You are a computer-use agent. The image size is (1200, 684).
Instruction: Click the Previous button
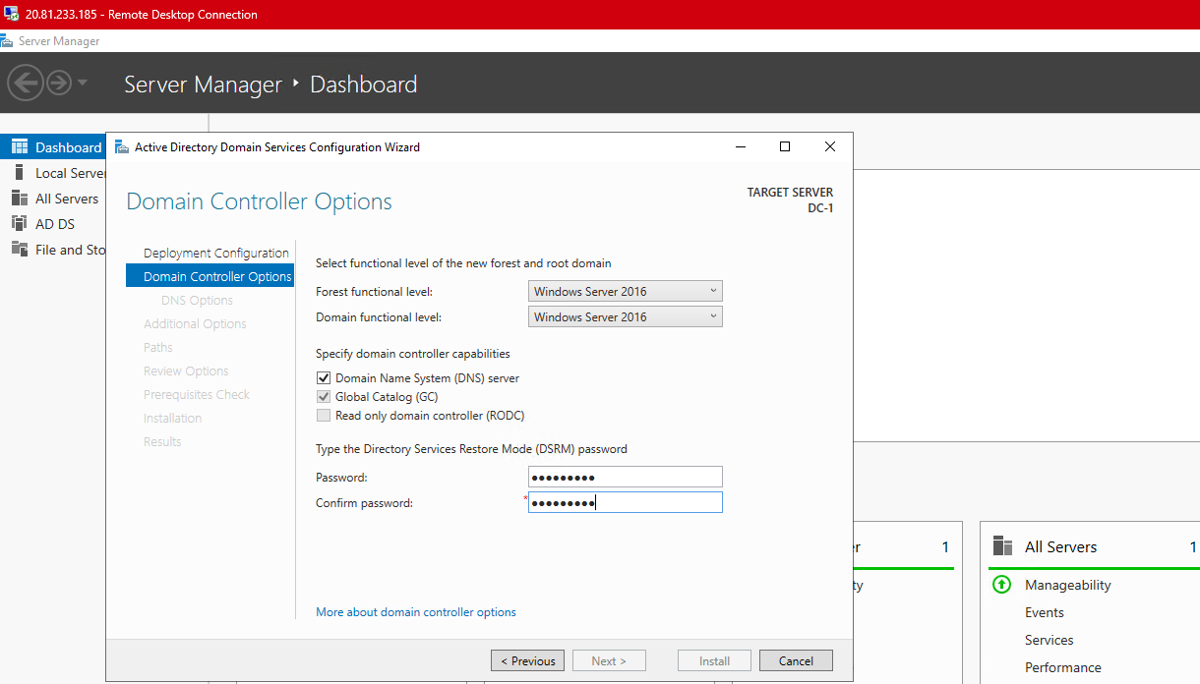pos(528,661)
